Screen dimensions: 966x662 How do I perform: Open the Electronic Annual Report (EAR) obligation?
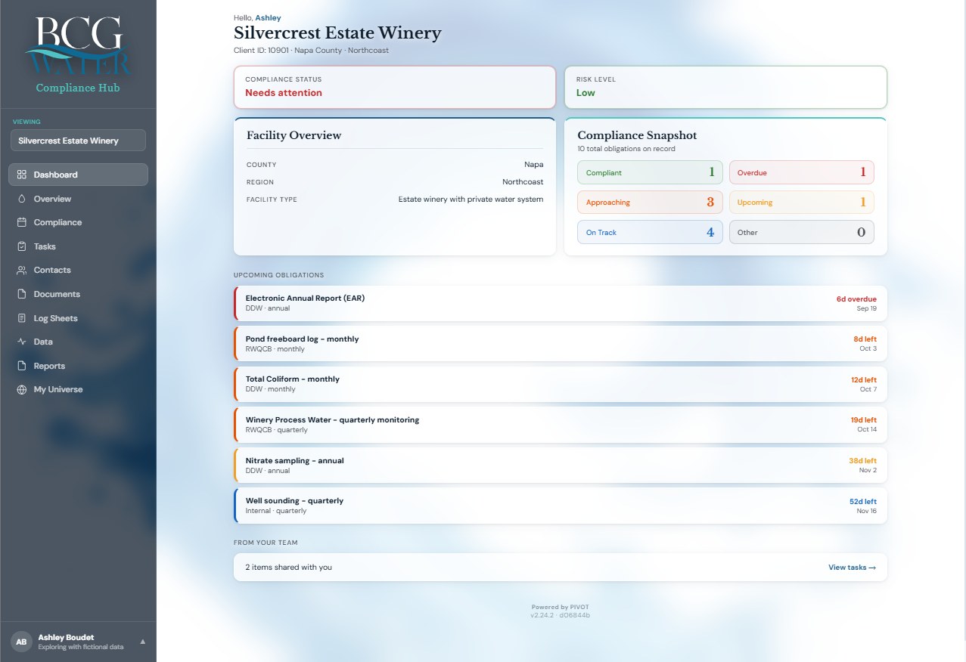click(x=561, y=303)
